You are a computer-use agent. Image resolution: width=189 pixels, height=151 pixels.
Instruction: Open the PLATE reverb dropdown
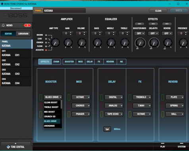175,97
